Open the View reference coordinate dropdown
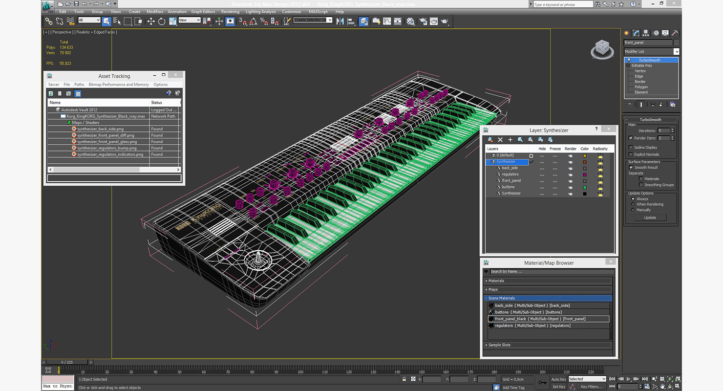The width and height of the screenshot is (723, 391). 190,20
